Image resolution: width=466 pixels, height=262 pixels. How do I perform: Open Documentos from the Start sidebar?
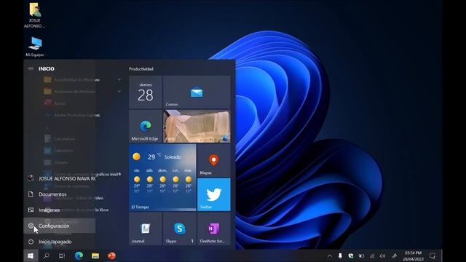click(x=60, y=194)
